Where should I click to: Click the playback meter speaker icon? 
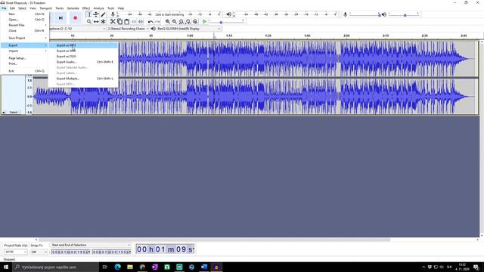(228, 14)
